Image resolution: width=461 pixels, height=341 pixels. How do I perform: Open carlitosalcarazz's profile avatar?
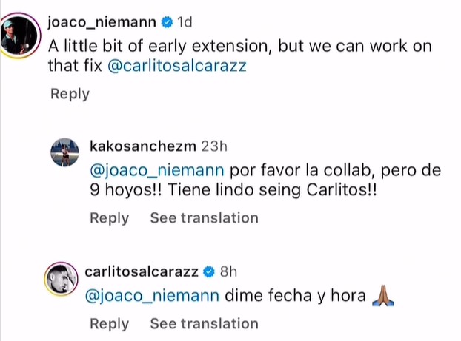[64, 280]
